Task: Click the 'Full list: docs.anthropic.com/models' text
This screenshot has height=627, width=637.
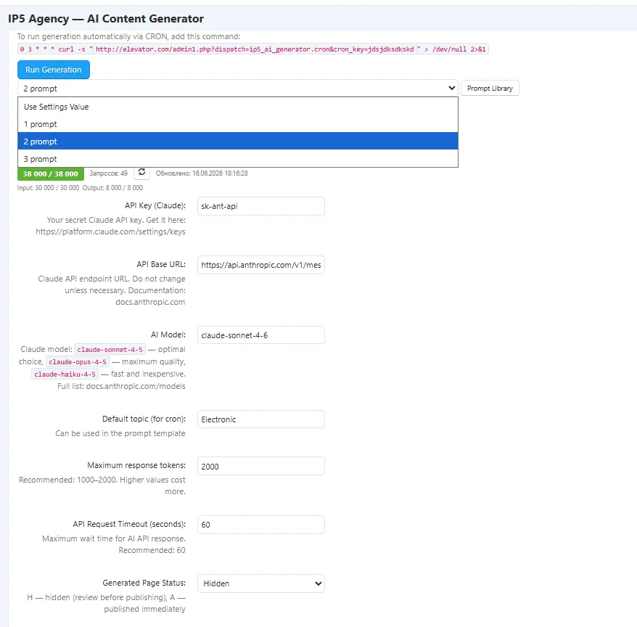Action: 121,386
